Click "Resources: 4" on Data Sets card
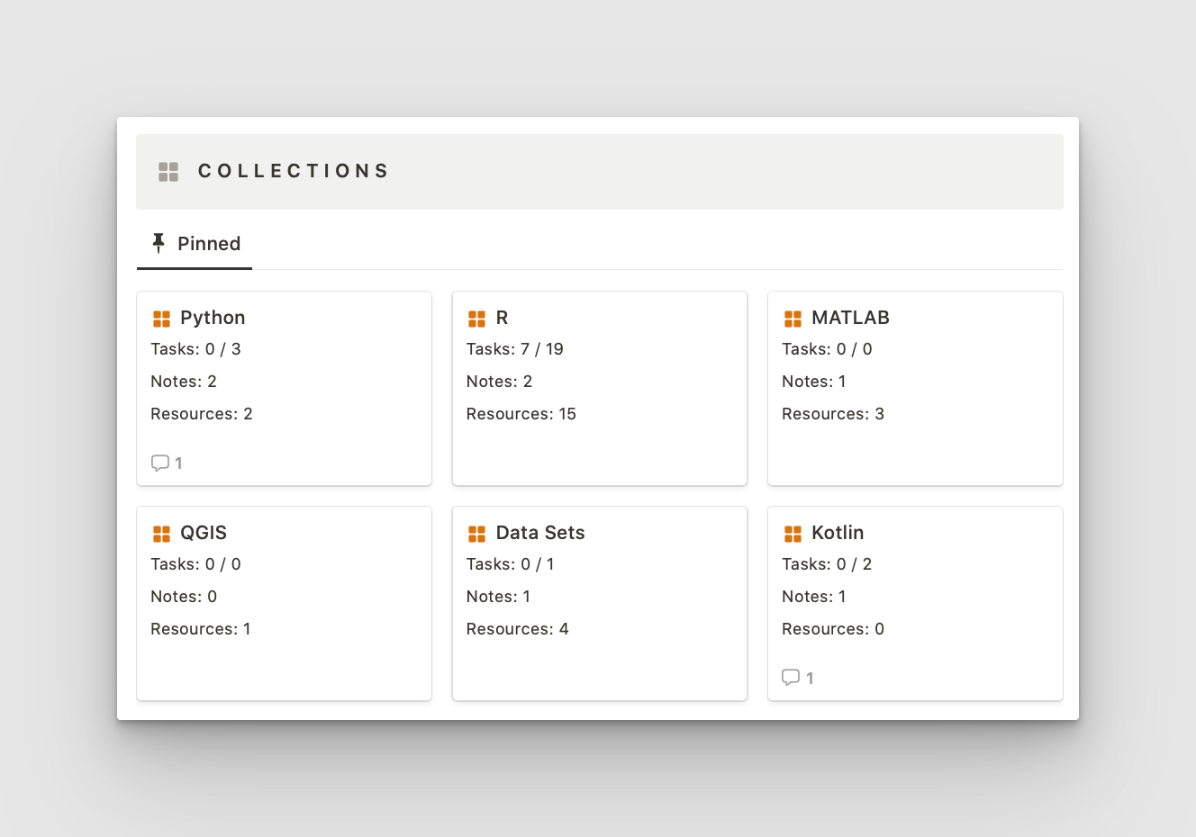Image resolution: width=1196 pixels, height=837 pixels. (x=518, y=629)
